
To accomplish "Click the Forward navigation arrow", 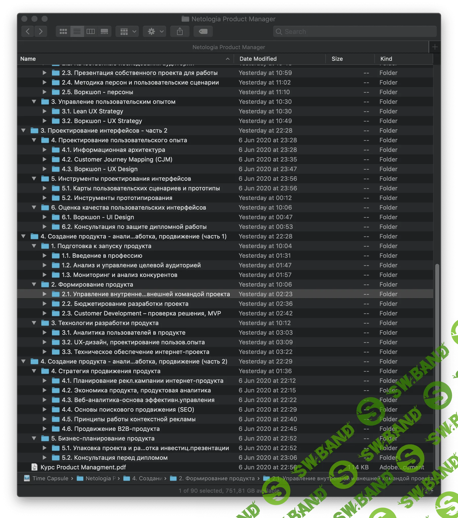I will [x=41, y=31].
